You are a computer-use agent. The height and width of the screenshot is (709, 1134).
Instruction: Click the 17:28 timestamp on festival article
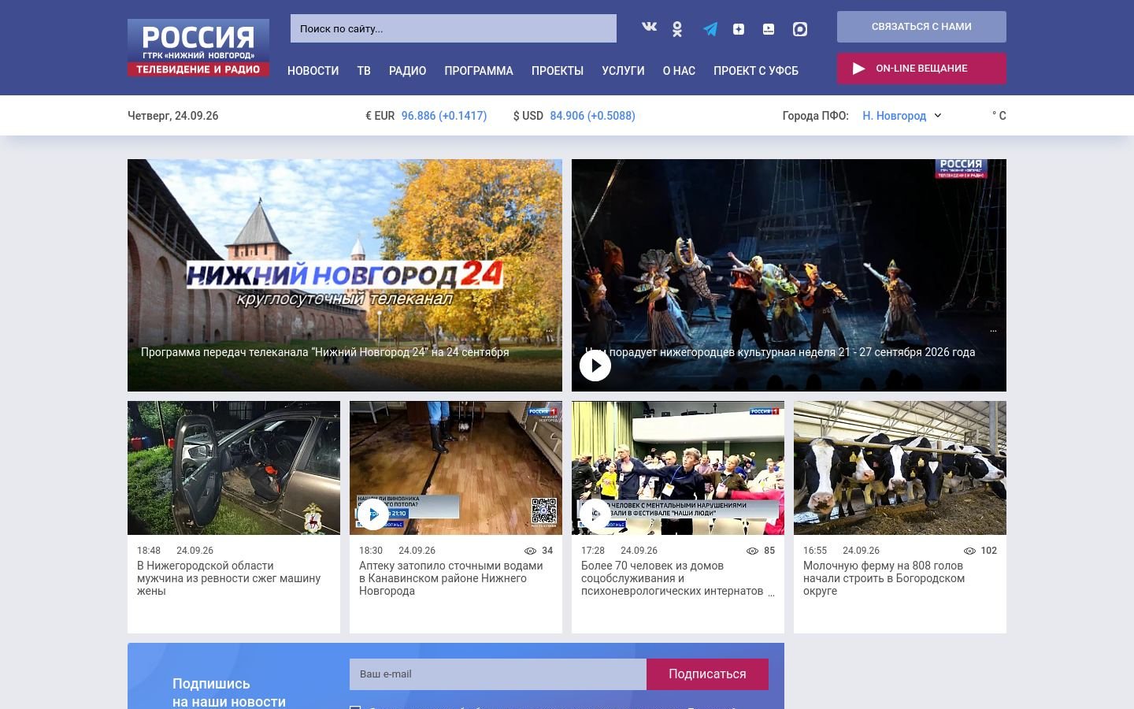click(x=593, y=551)
